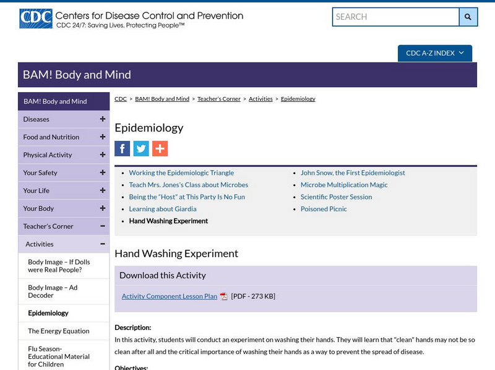The width and height of the screenshot is (495, 370).
Task: Go to Epidemiology breadcrumb link
Action: click(x=298, y=99)
